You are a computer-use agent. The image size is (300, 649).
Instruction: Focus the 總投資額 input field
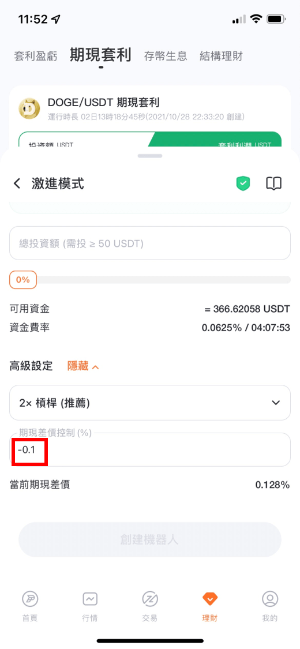[x=150, y=243]
